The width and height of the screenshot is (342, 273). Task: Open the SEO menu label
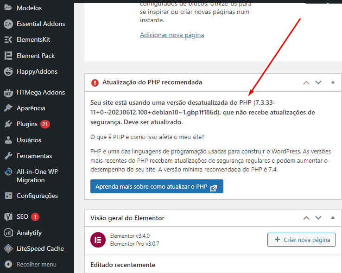pyautogui.click(x=22, y=217)
